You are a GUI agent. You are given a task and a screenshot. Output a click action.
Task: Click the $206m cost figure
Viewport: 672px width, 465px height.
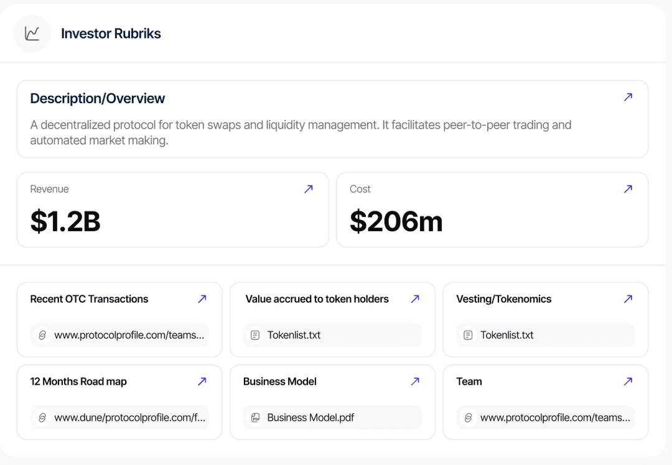[x=396, y=221]
